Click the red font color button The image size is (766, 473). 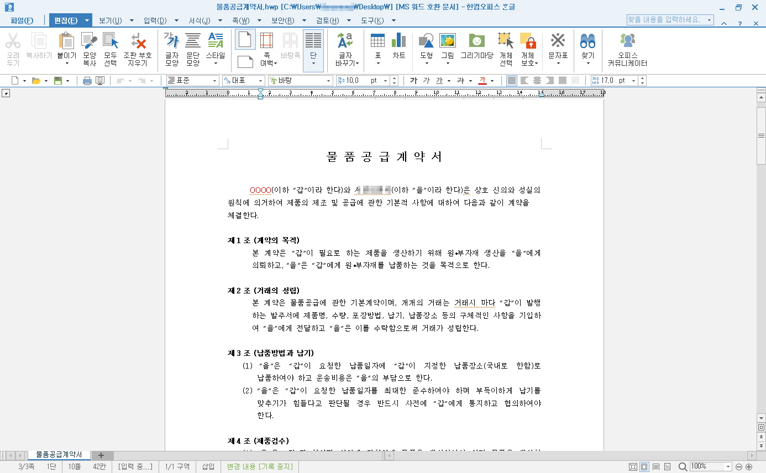pyautogui.click(x=481, y=81)
